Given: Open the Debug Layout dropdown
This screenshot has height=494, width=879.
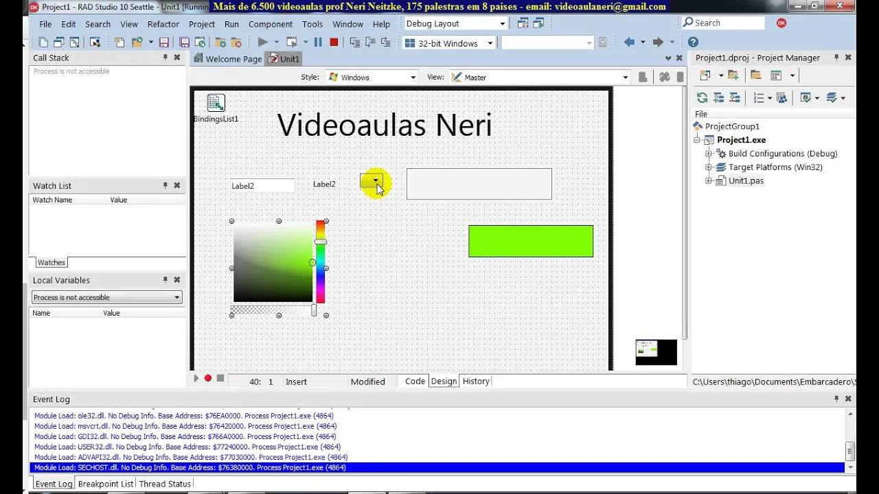Looking at the screenshot, I should click(502, 23).
